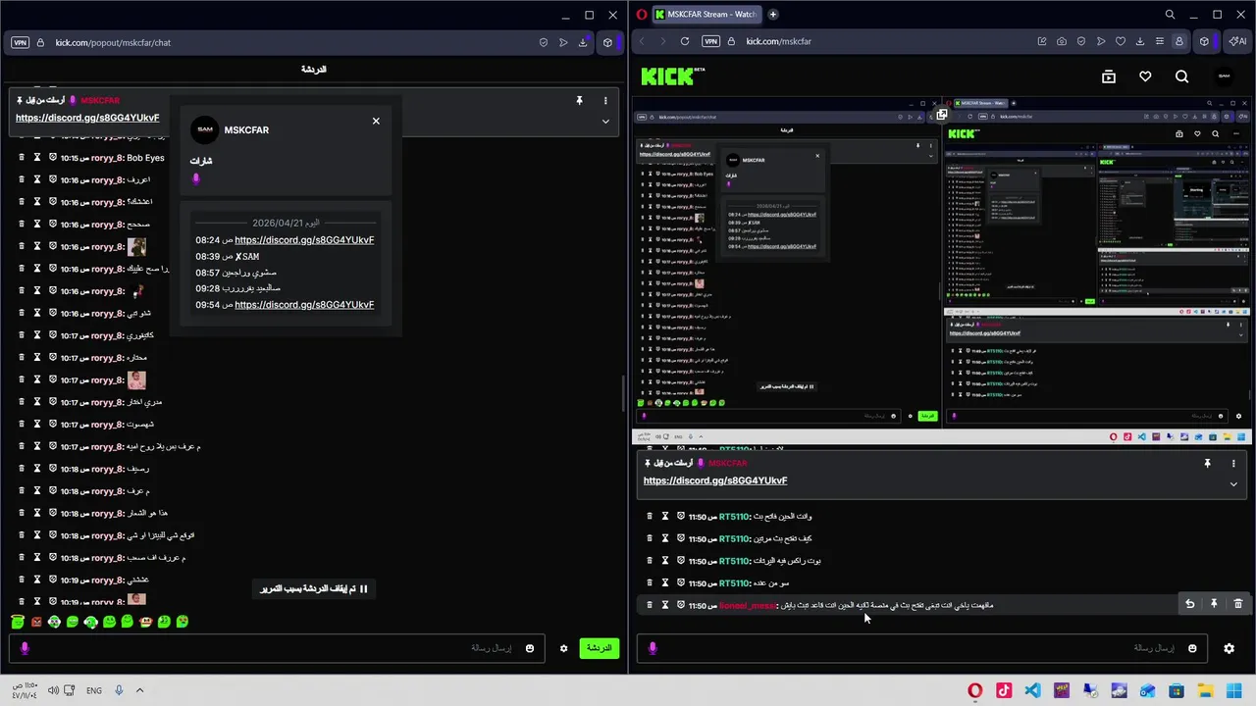Open three-dot menu of main pinned message

point(1233,463)
